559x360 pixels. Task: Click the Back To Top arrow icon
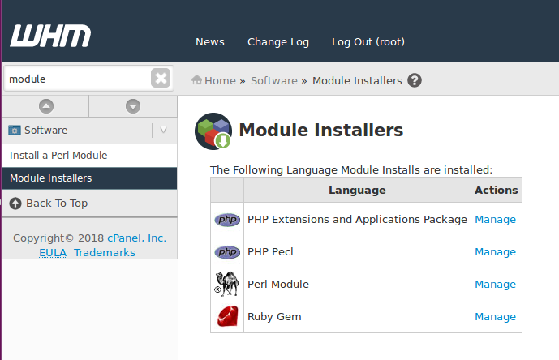(15, 204)
